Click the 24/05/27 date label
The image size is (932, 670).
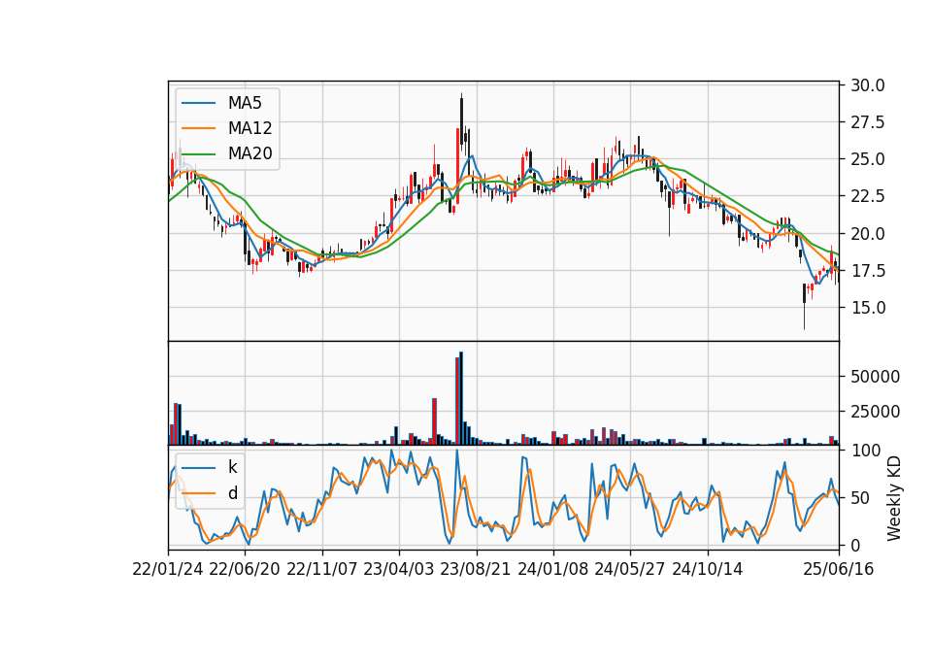630,569
